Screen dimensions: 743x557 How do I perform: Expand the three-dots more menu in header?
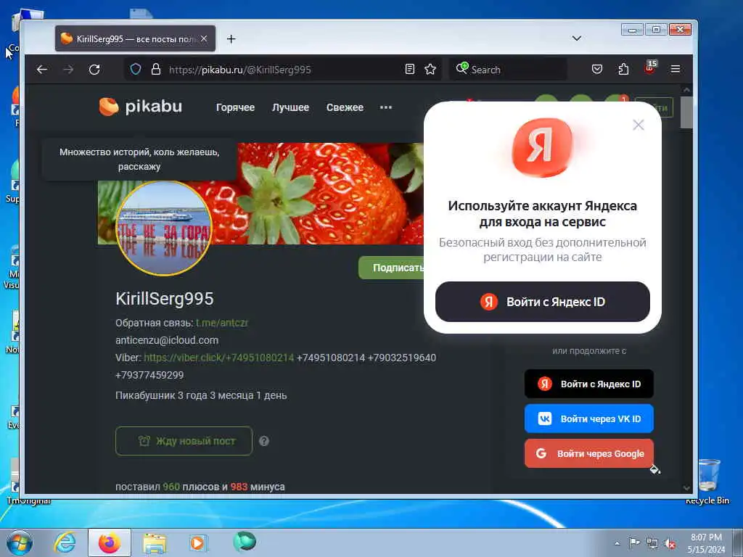pyautogui.click(x=386, y=107)
